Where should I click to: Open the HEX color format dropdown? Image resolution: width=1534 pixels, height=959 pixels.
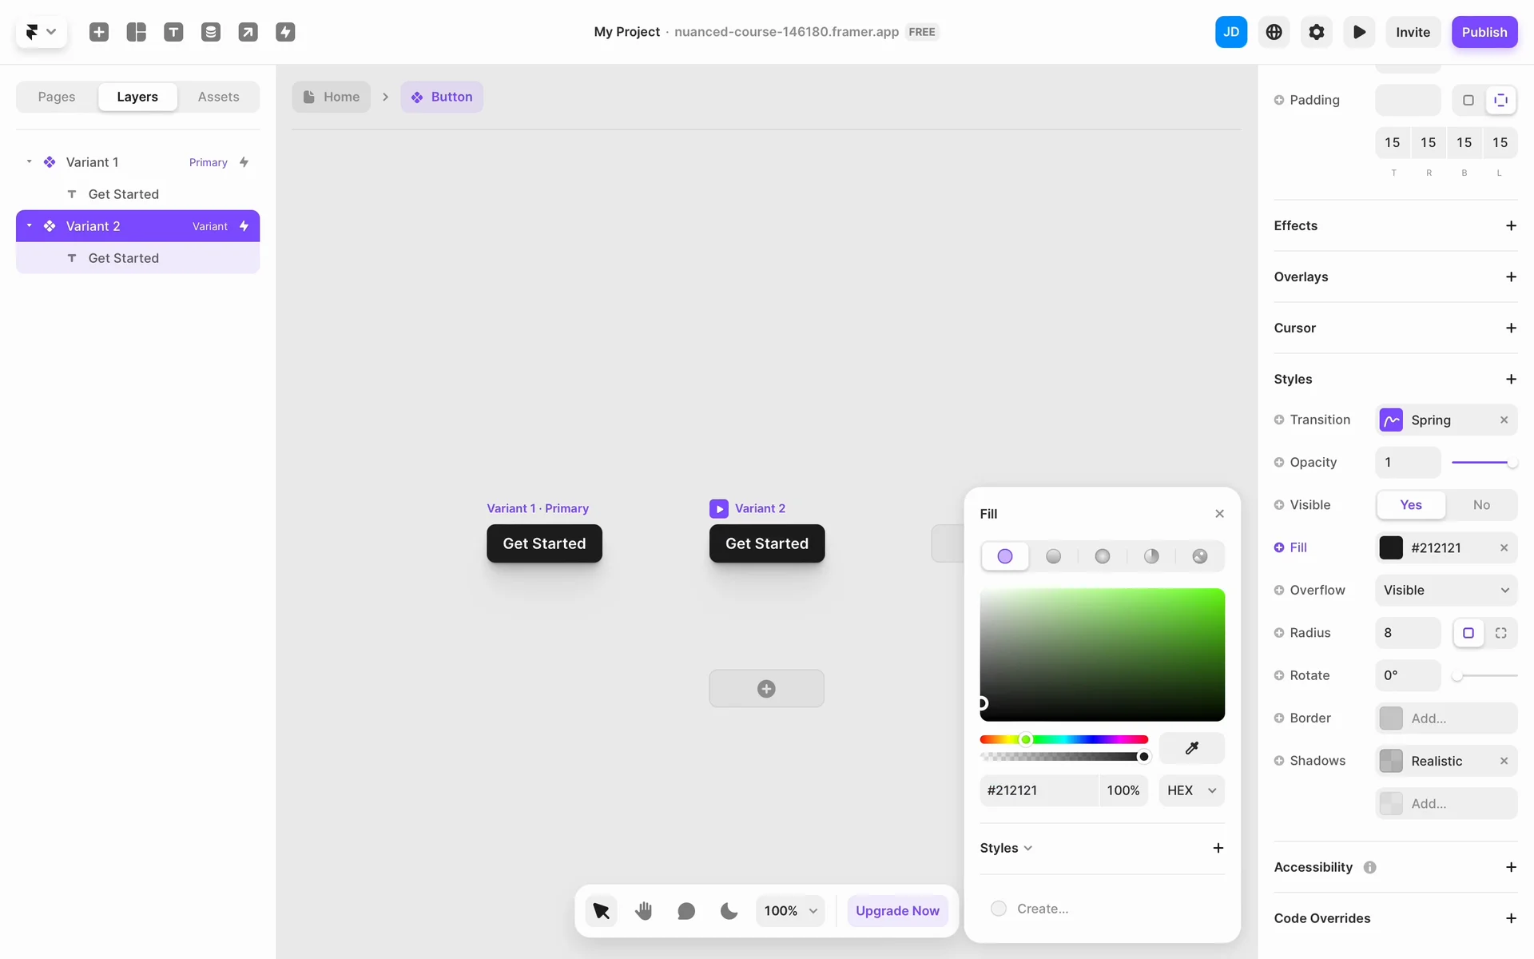point(1191,790)
